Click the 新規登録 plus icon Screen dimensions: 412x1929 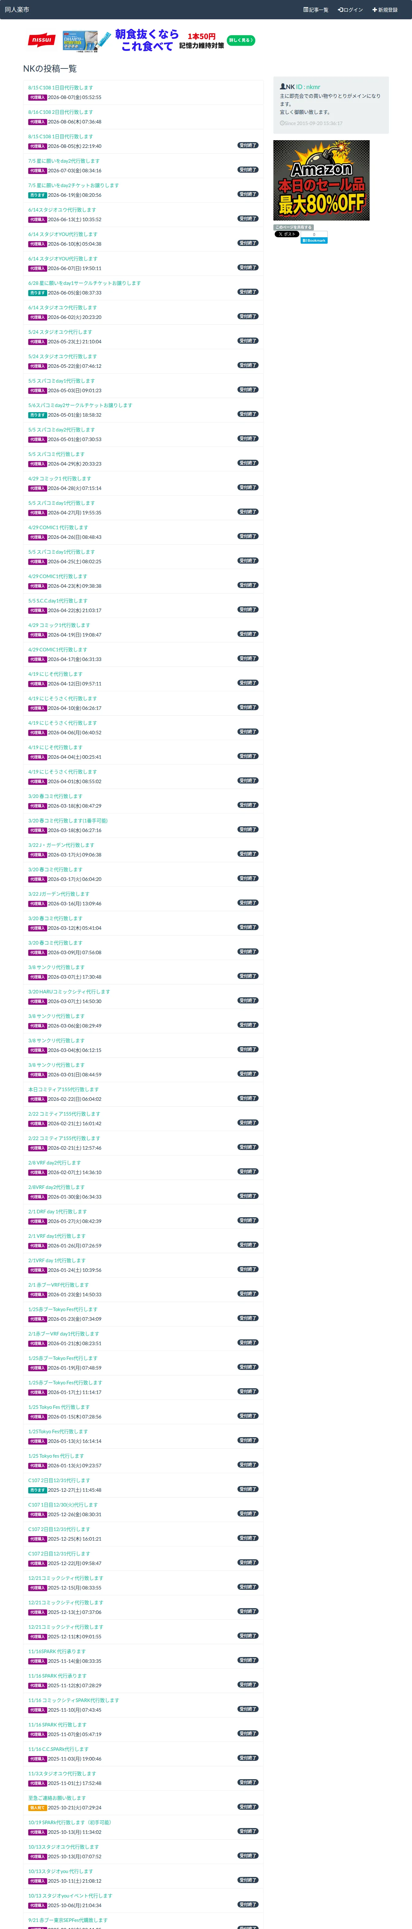[x=374, y=10]
